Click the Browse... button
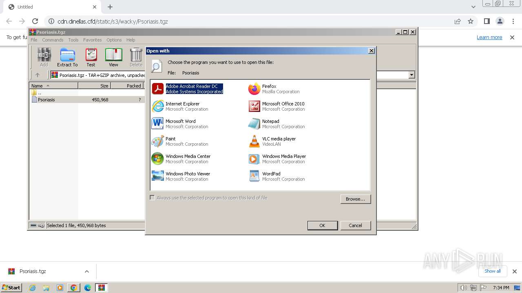 [356, 199]
